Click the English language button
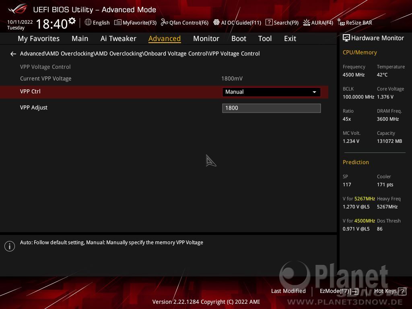 click(x=97, y=23)
